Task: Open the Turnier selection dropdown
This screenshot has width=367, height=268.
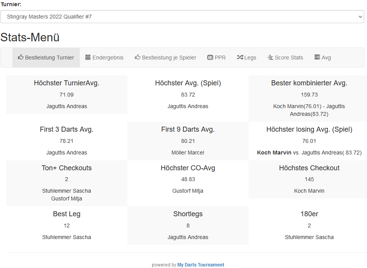Action: pyautogui.click(x=182, y=17)
